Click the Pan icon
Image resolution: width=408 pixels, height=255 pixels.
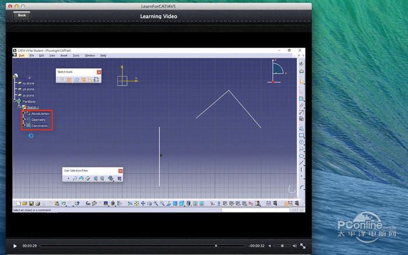point(143,203)
